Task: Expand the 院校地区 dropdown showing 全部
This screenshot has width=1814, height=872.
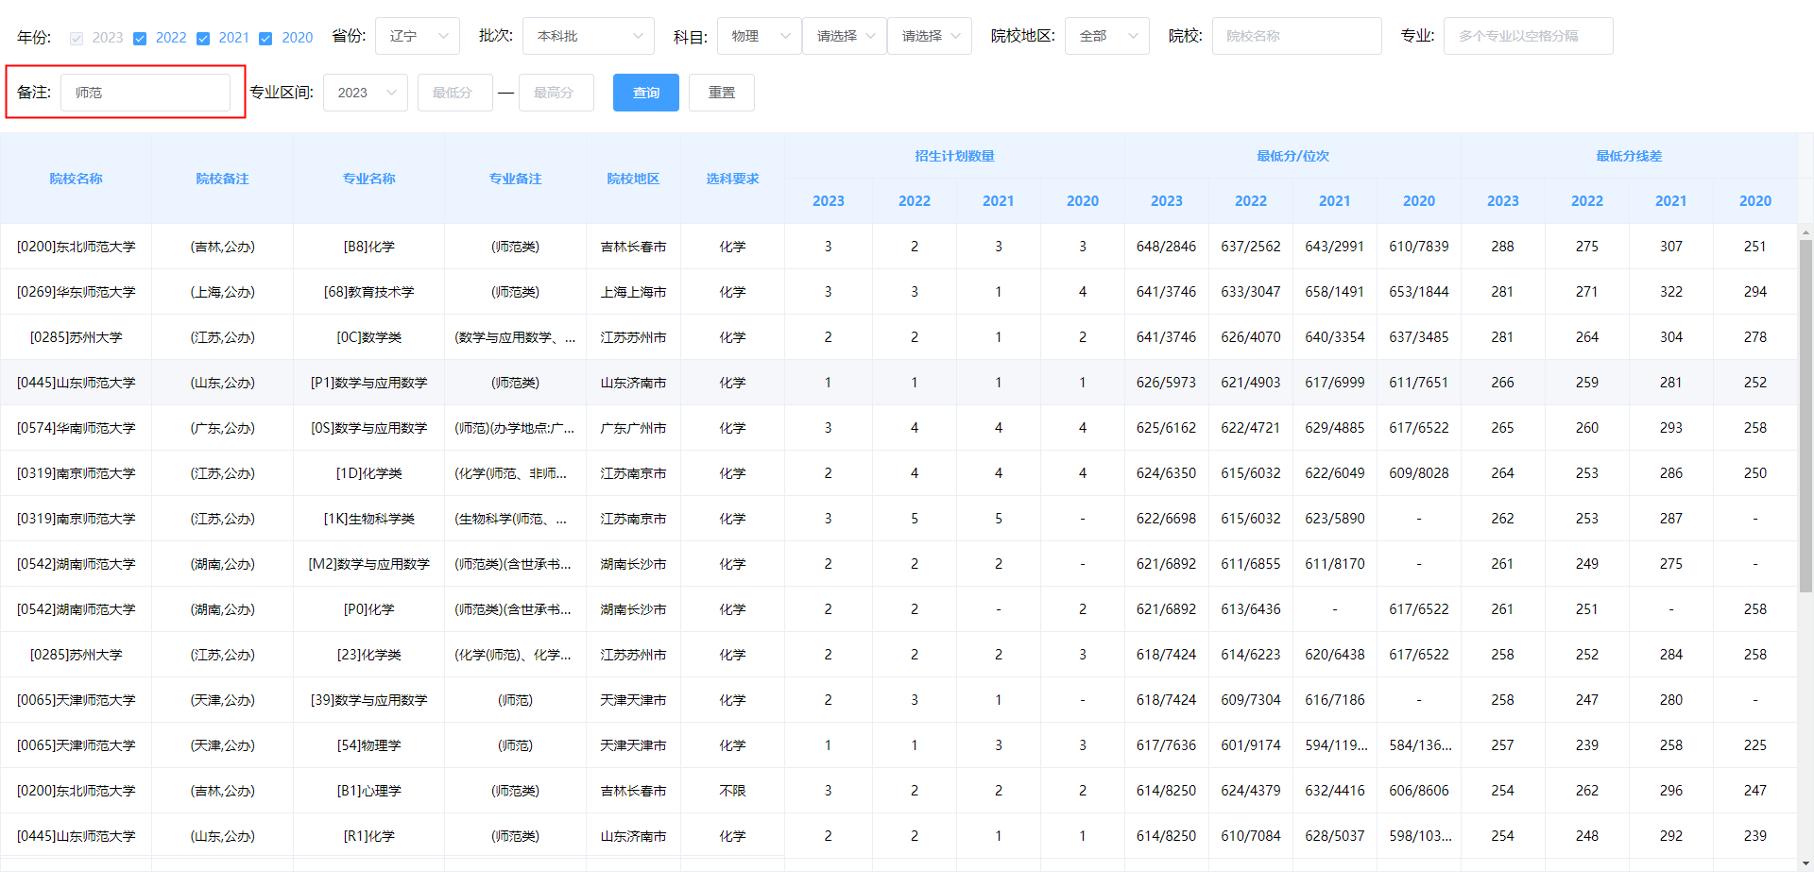Action: click(x=1105, y=35)
